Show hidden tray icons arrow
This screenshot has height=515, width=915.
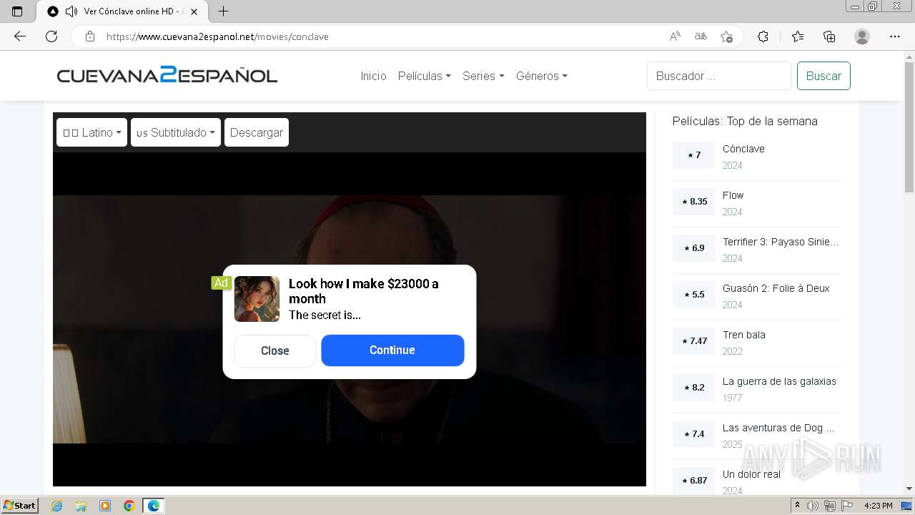[x=798, y=506]
